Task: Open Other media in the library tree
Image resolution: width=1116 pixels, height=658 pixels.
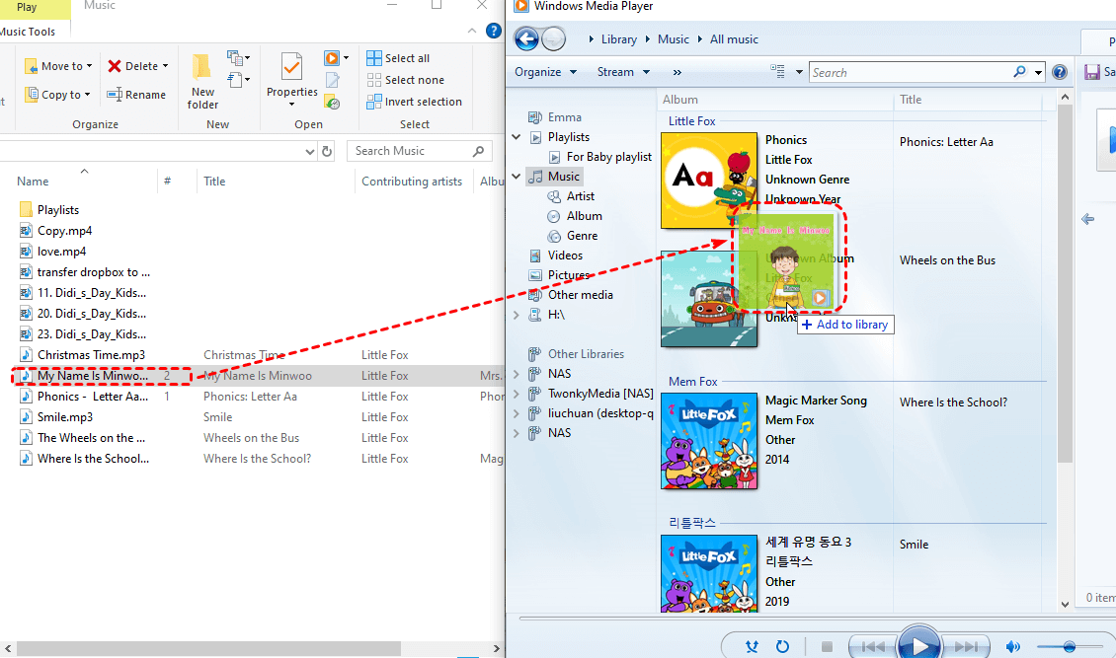Action: click(570, 295)
